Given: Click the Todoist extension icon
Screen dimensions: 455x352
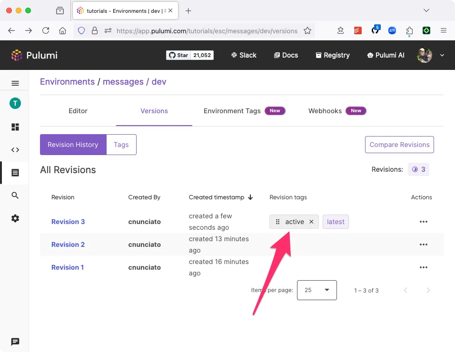Looking at the screenshot, I should pyautogui.click(x=358, y=30).
